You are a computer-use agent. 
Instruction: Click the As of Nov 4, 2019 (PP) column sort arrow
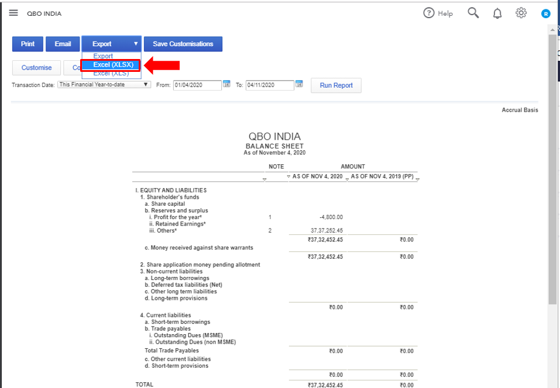417,179
